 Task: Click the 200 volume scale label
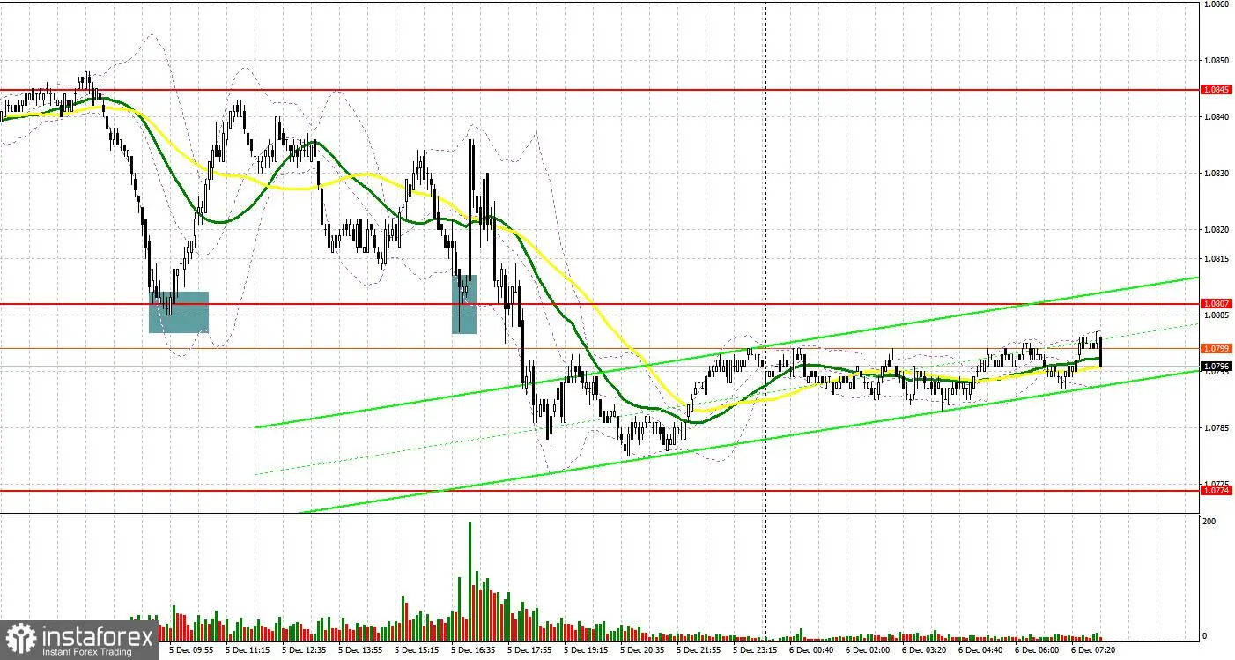1211,522
